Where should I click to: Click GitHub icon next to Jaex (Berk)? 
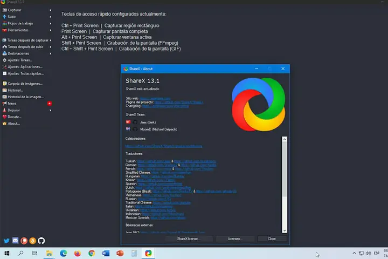point(135,122)
